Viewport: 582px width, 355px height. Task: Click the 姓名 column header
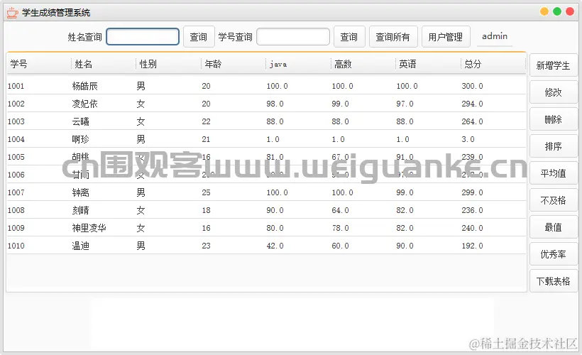[x=103, y=64]
